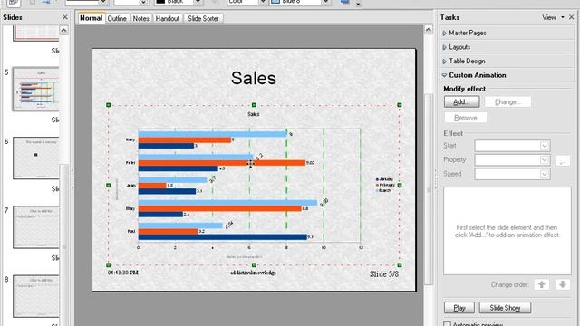Click the Play preview button

tap(459, 308)
